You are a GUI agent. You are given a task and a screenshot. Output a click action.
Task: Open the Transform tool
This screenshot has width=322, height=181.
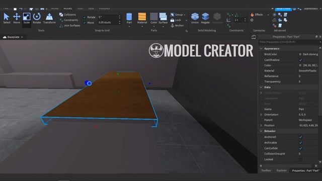(49, 18)
